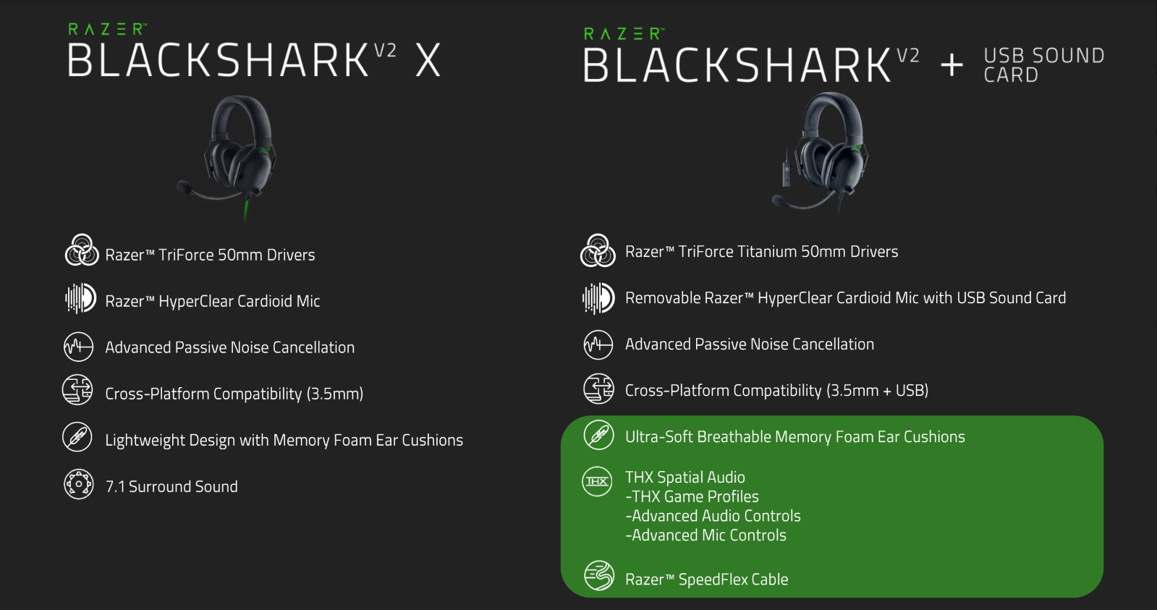
Task: Click the BlackShark V2 headset with sound card image
Action: [x=823, y=153]
